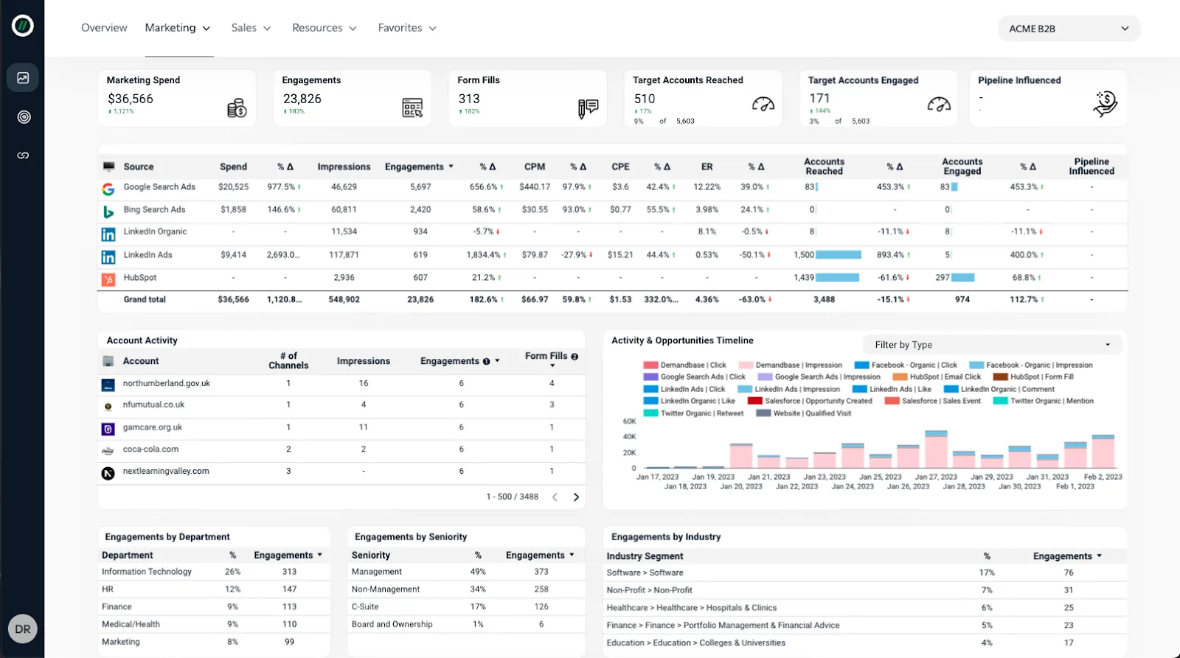Click the Jan 27 timeline bar
The height and width of the screenshot is (658, 1180).
(936, 450)
